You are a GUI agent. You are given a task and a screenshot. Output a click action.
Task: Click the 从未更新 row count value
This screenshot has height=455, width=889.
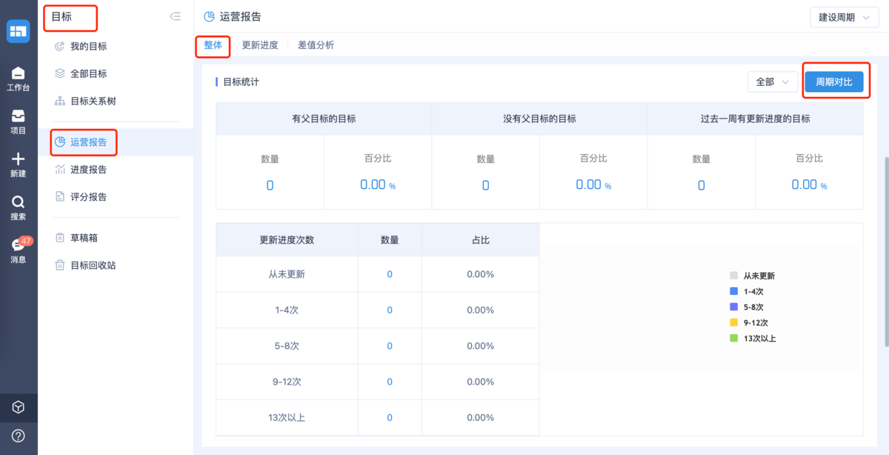click(390, 274)
